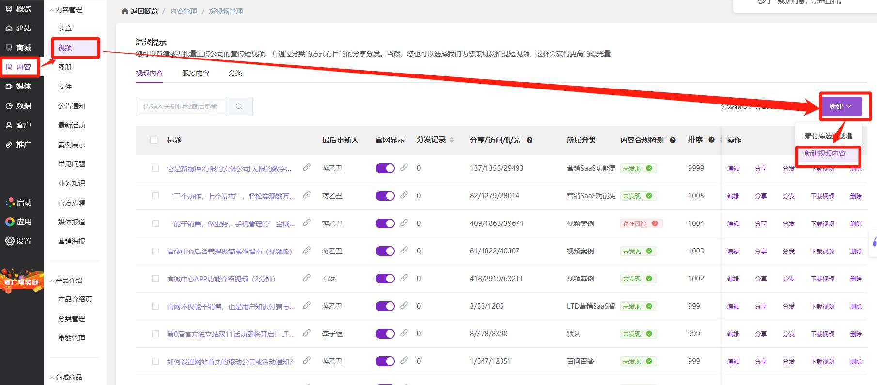Open the 建站 site builder section
Image resolution: width=877 pixels, height=385 pixels.
pyautogui.click(x=18, y=28)
